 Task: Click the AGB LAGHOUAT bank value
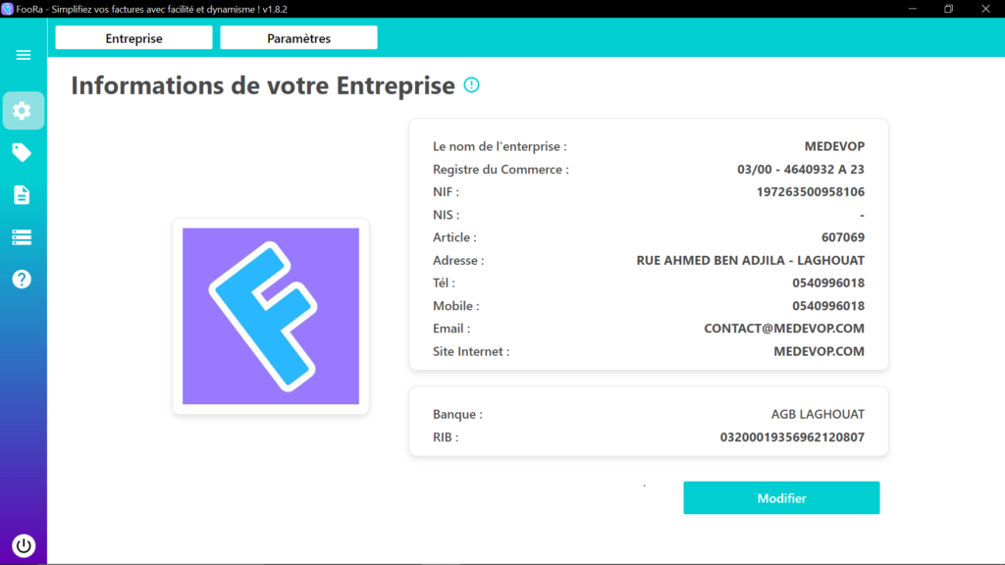818,415
